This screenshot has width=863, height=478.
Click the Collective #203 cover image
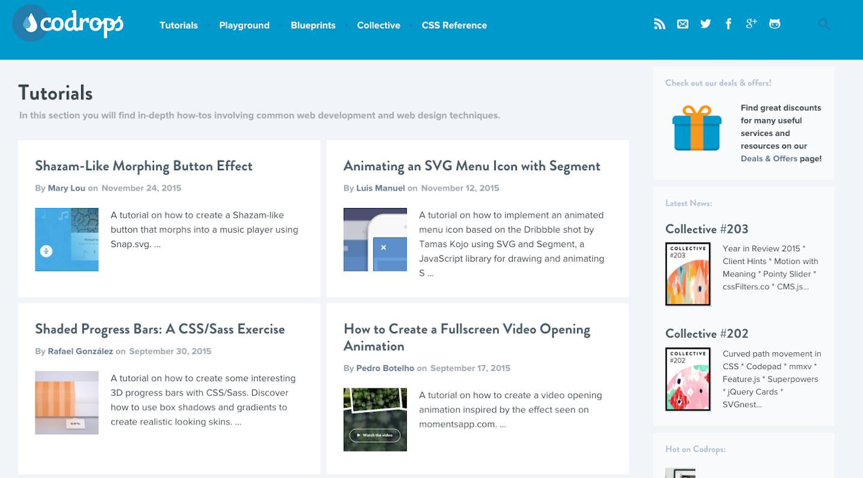(688, 274)
